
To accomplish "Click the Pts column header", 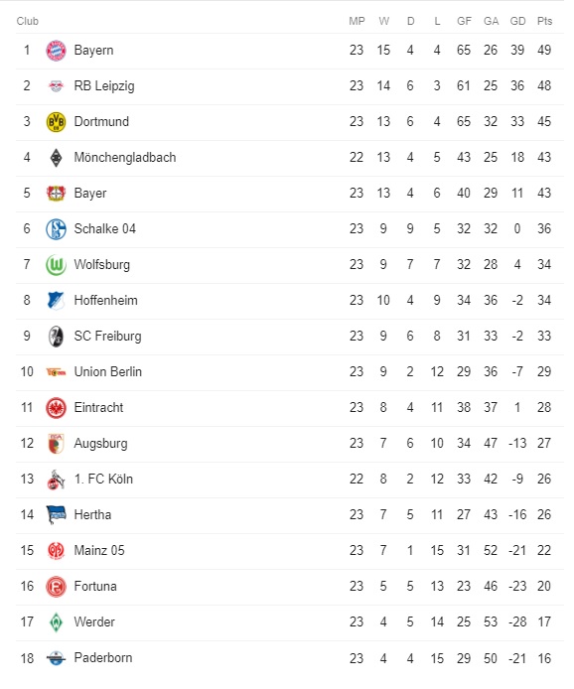I will tap(544, 21).
